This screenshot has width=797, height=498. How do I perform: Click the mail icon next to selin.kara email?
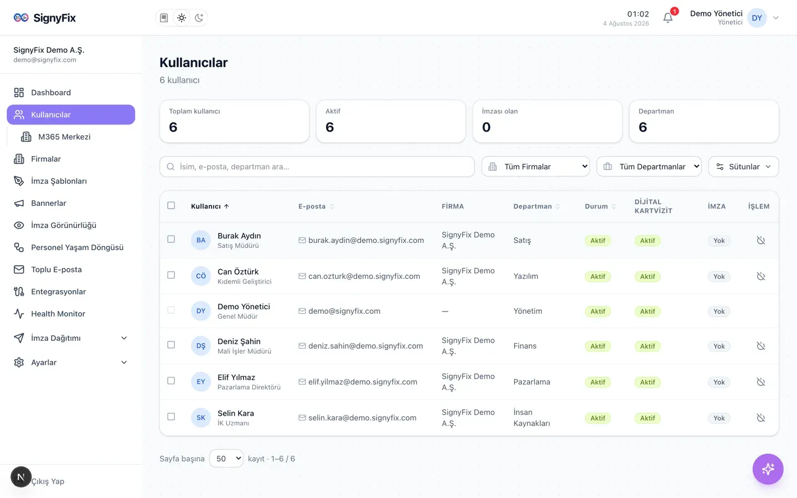[302, 418]
